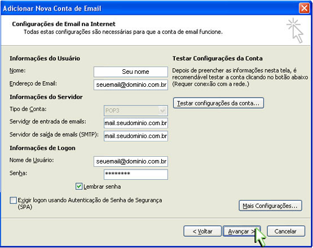Select the Nome de Usuário input box

(x=131, y=161)
